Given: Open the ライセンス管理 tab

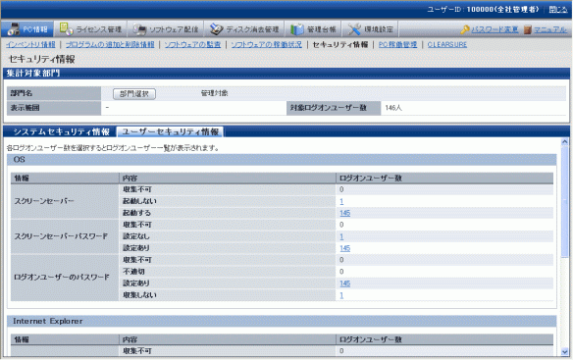Looking at the screenshot, I should 90,28.
